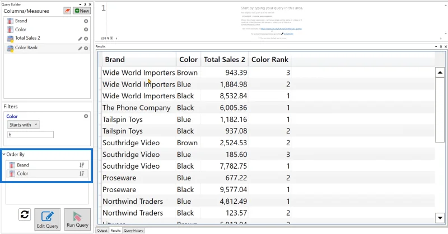
Task: Open the DAX query examples hyperlink
Action: click(281, 28)
